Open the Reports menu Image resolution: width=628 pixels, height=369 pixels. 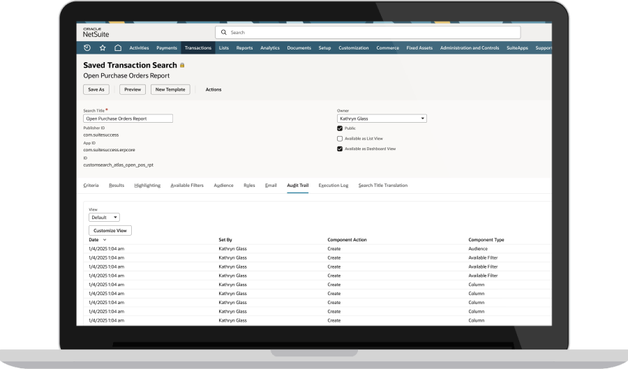(x=244, y=48)
